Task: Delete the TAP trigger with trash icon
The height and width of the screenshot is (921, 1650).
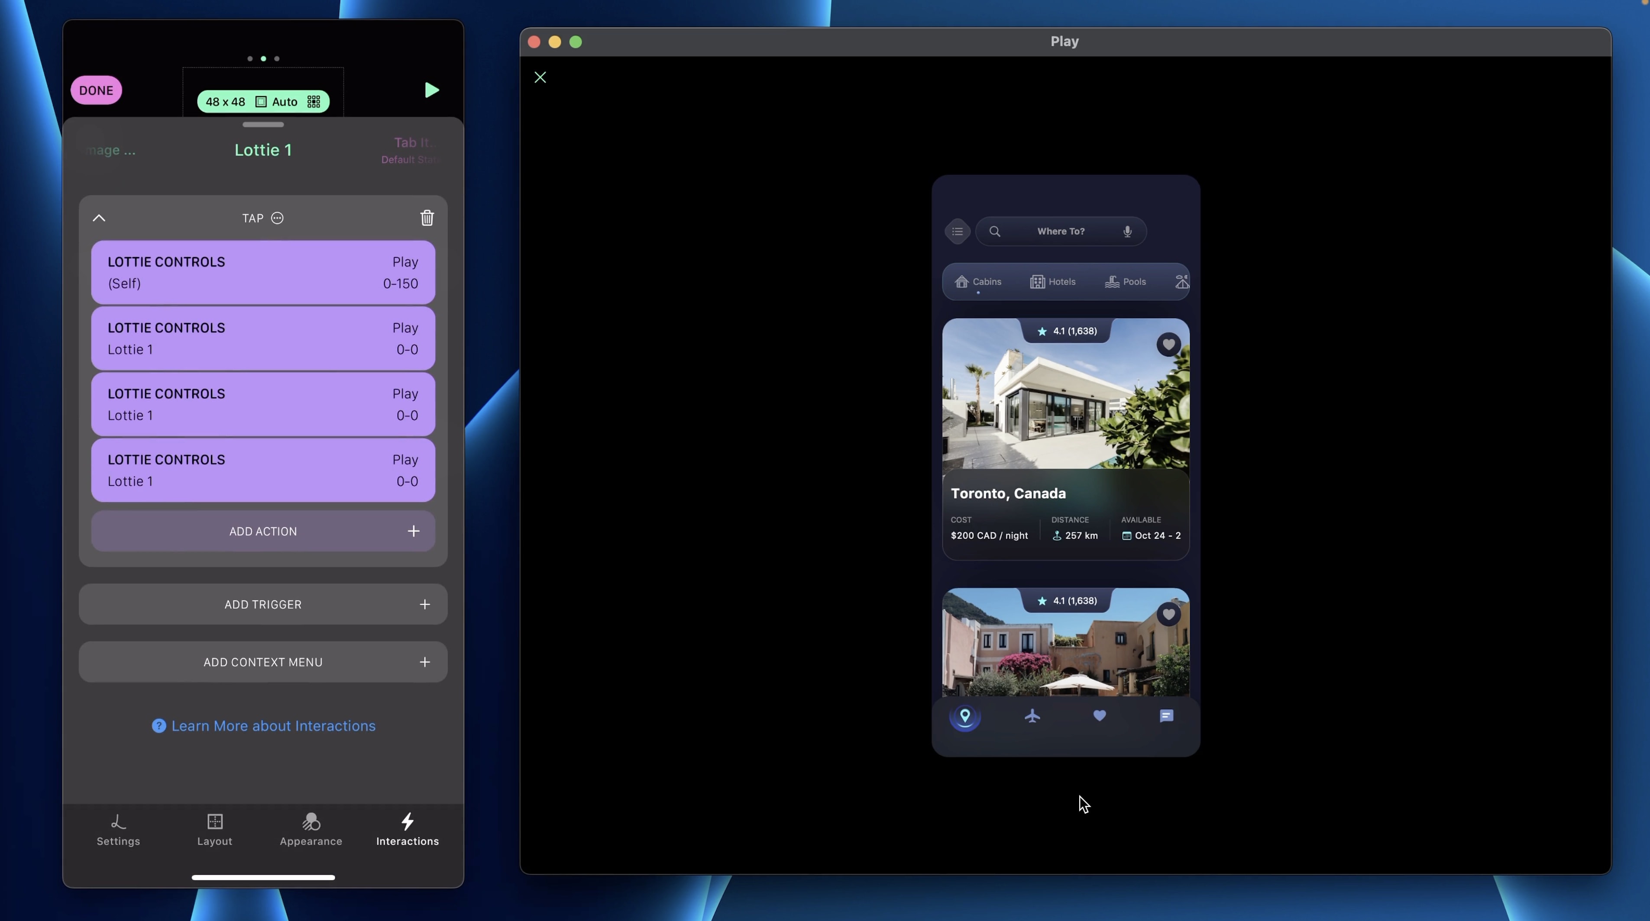Action: pos(427,218)
